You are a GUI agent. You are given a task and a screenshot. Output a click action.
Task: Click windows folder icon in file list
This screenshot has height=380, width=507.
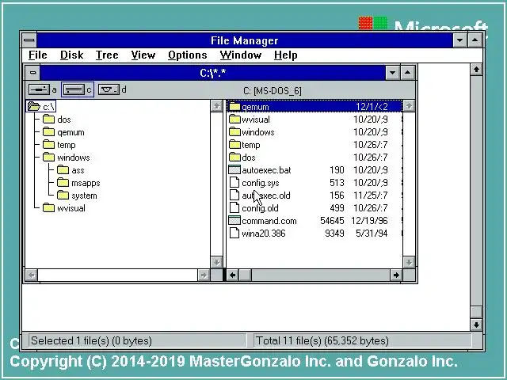point(234,132)
